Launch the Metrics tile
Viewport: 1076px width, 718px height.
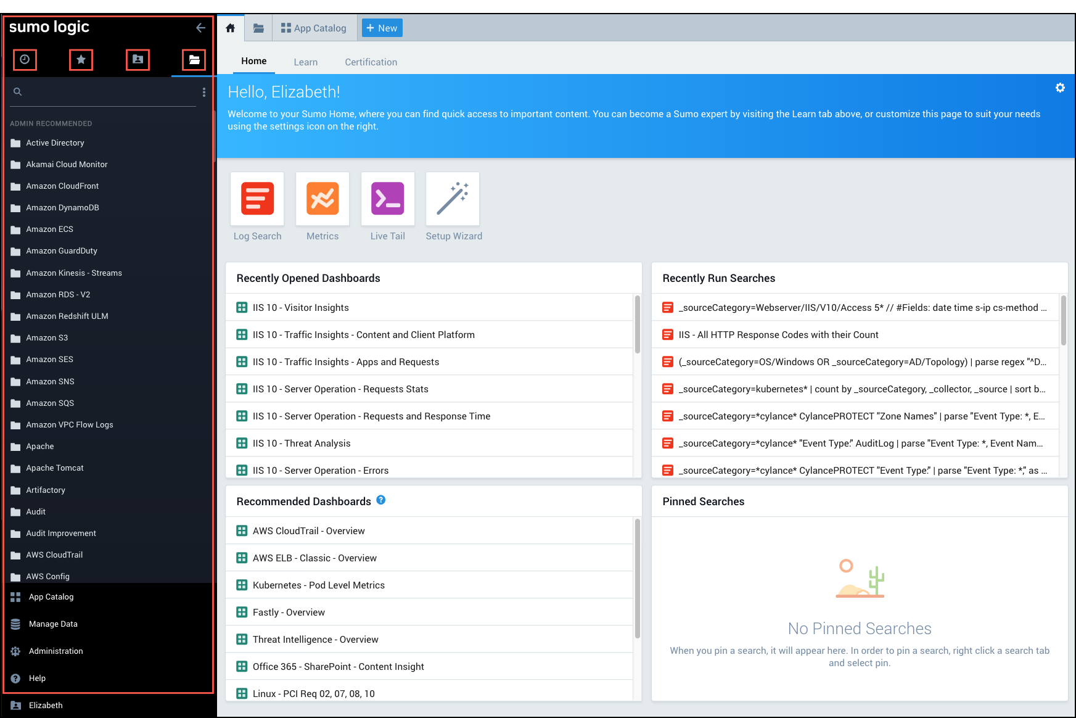322,199
